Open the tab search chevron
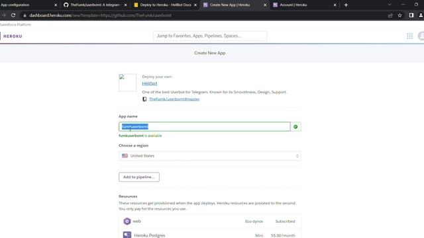 pos(390,5)
